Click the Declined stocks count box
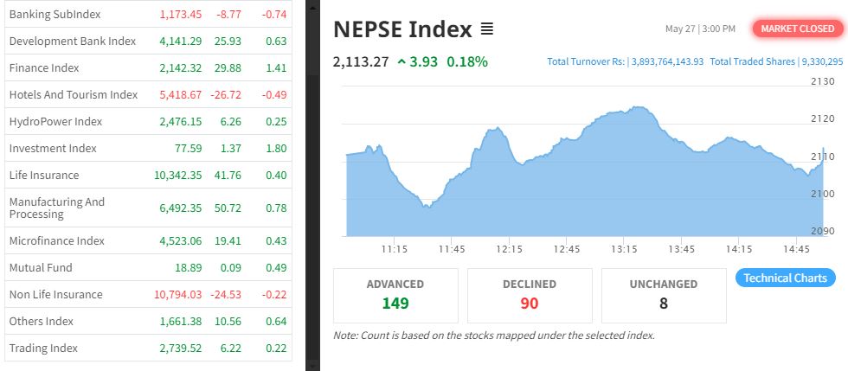Viewport: 848px width, 371px height. pyautogui.click(x=530, y=295)
